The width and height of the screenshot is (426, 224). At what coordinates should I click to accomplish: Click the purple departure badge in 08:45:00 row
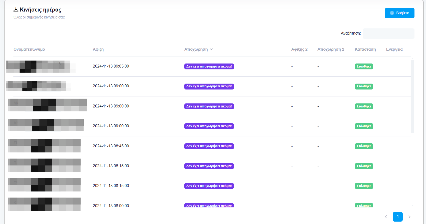[x=209, y=146]
